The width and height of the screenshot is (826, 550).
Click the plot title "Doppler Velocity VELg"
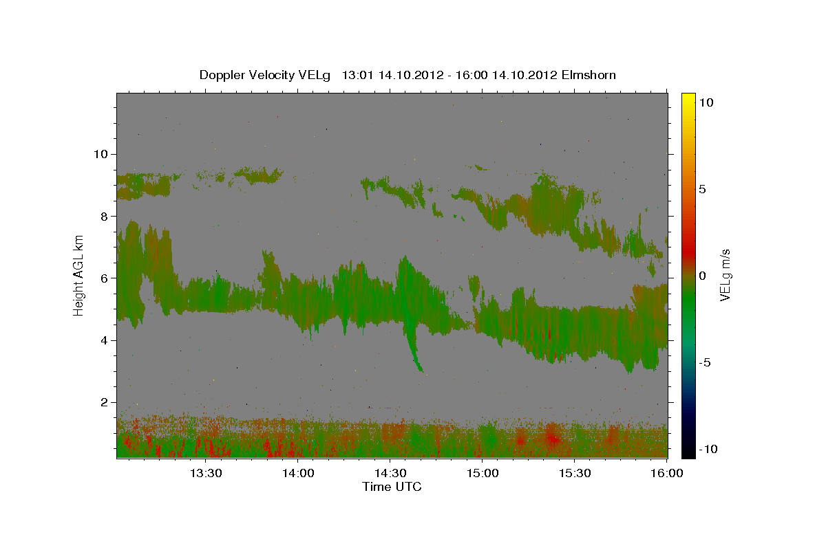click(265, 75)
